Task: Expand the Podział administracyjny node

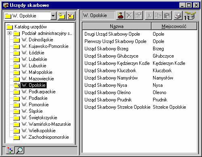Action: 9,33
